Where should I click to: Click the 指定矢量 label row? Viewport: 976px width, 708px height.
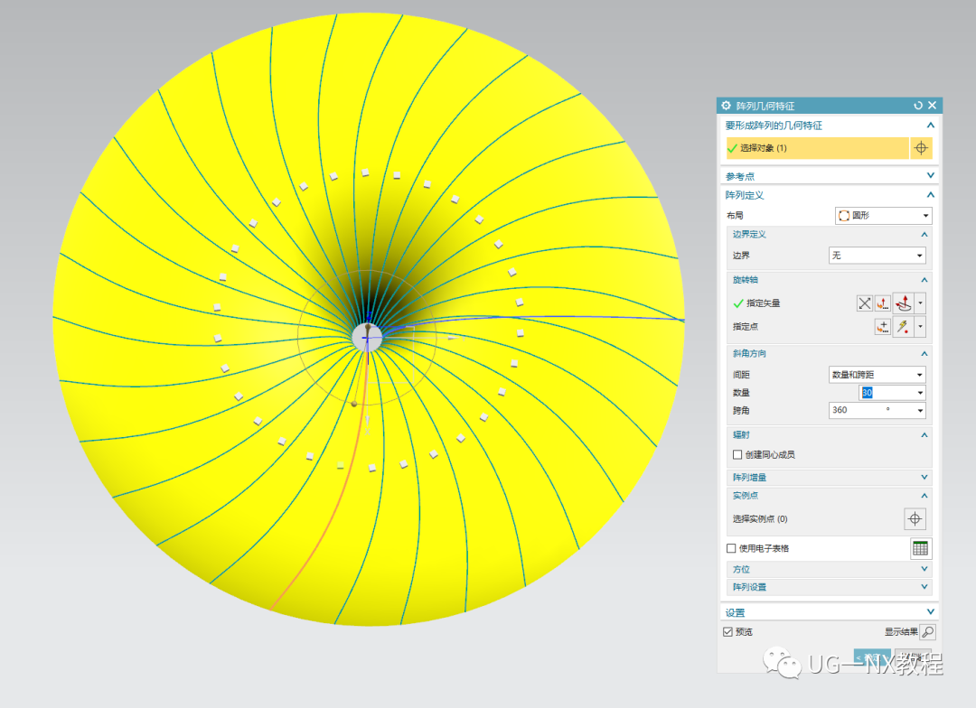tap(764, 303)
